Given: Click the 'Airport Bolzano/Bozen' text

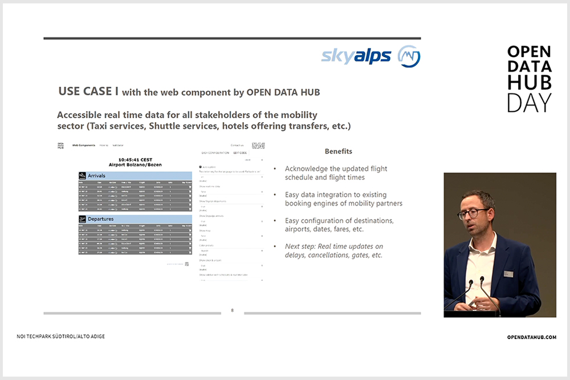Looking at the screenshot, I should click(x=135, y=165).
